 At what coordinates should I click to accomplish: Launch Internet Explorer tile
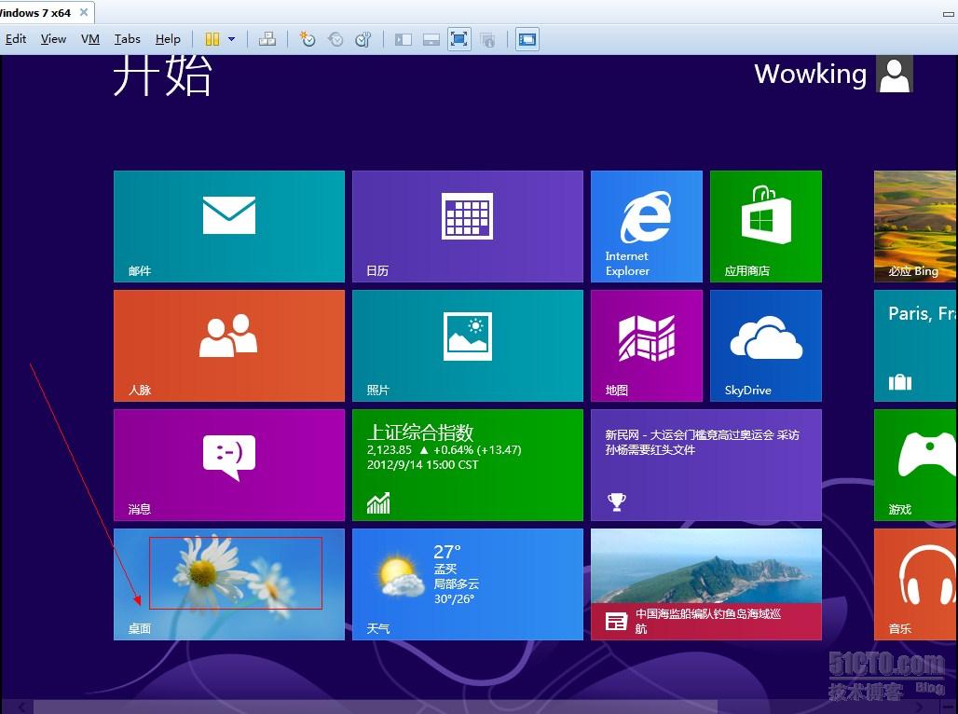[647, 227]
